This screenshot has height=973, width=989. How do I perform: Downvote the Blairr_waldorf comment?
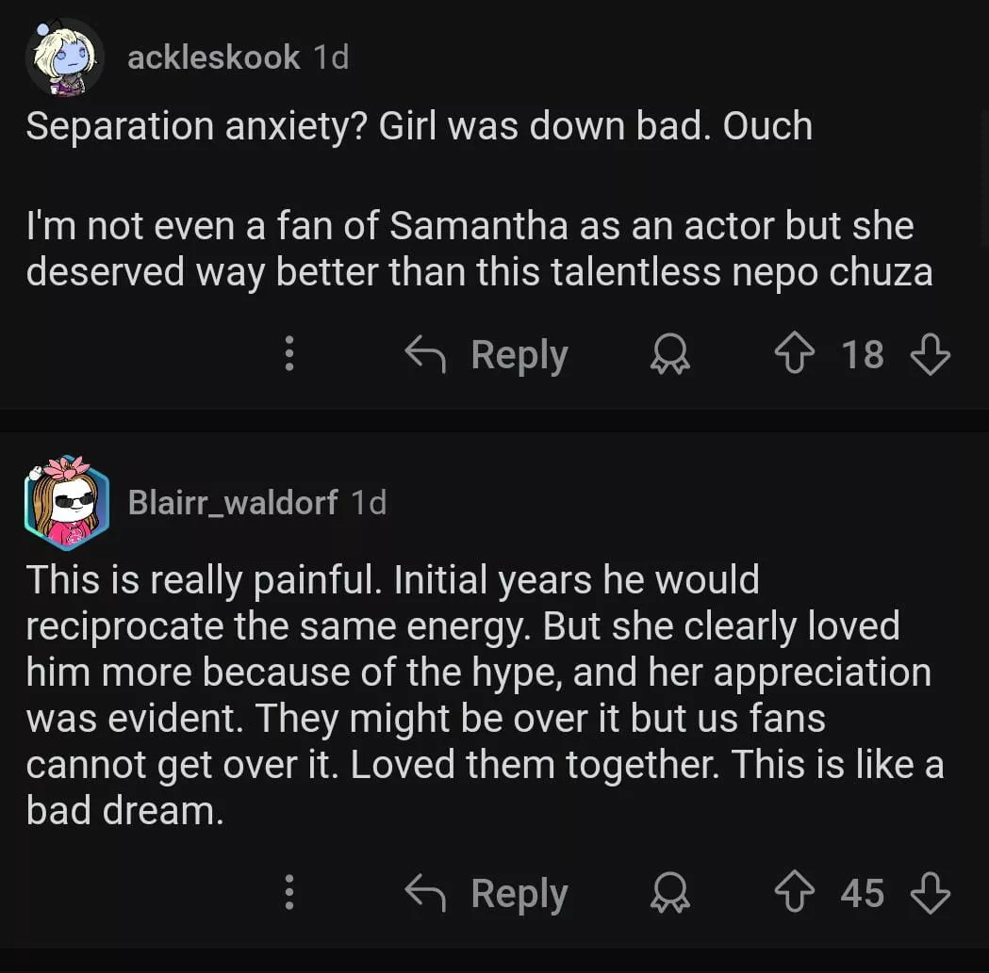pyautogui.click(x=930, y=893)
